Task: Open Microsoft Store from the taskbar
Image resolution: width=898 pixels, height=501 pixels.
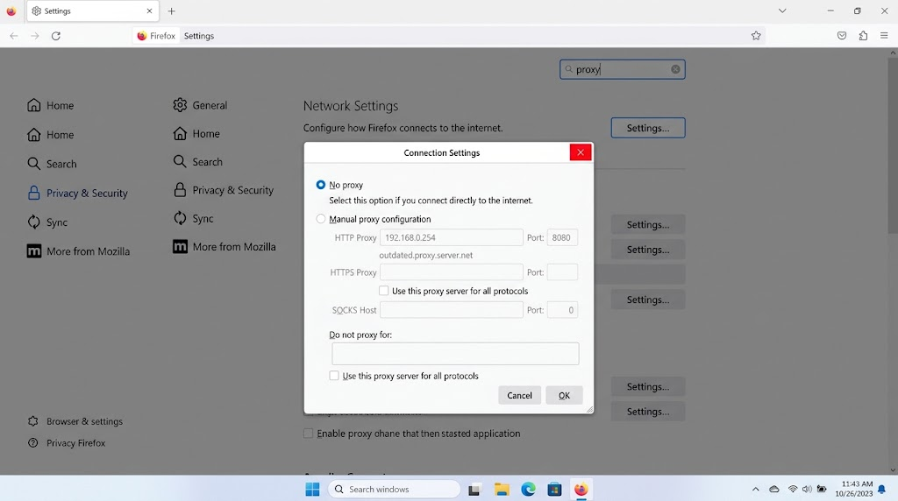Action: coord(554,489)
